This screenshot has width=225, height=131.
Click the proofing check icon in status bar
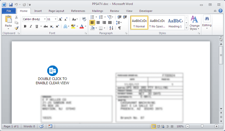pos(42,126)
